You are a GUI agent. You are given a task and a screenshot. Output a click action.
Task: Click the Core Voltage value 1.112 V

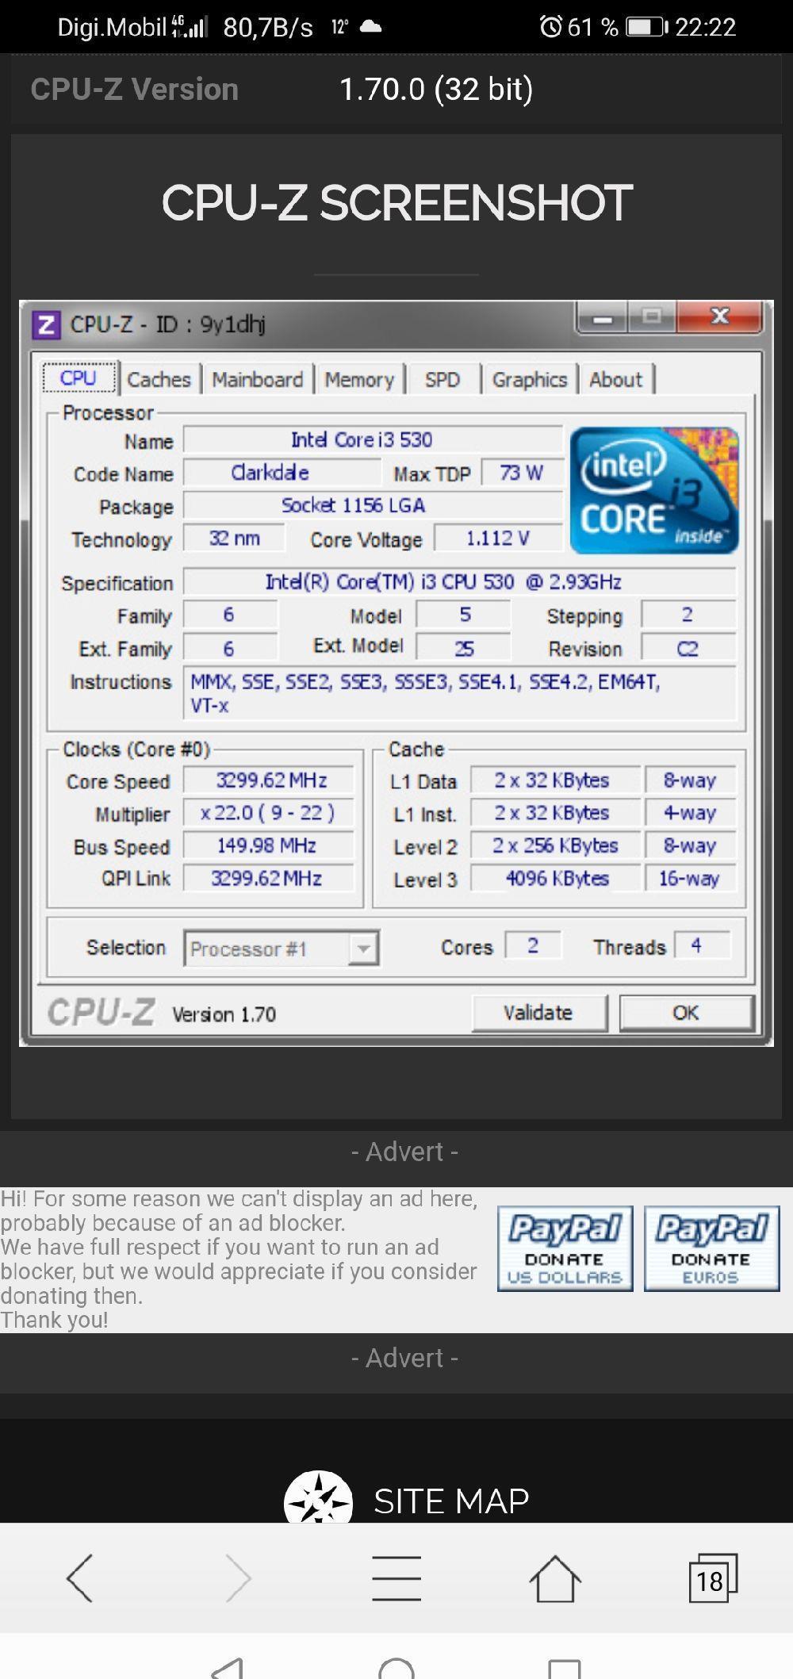(498, 539)
